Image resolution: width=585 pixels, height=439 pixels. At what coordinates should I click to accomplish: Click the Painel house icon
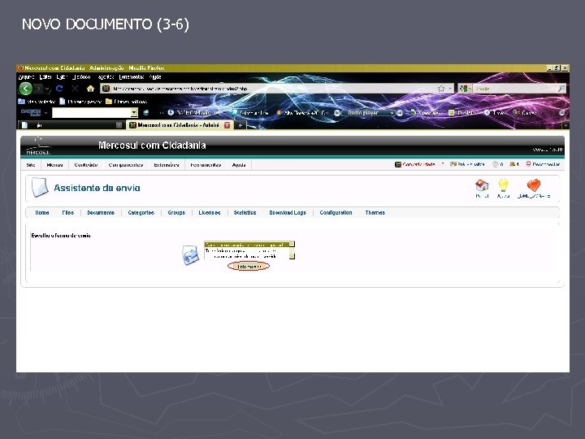pyautogui.click(x=482, y=185)
